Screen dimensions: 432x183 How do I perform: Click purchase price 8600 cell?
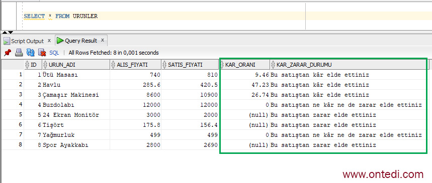[x=136, y=95]
